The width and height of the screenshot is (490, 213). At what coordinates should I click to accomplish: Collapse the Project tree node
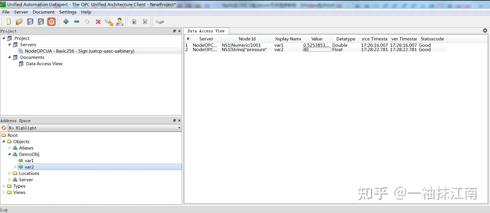pyautogui.click(x=4, y=38)
